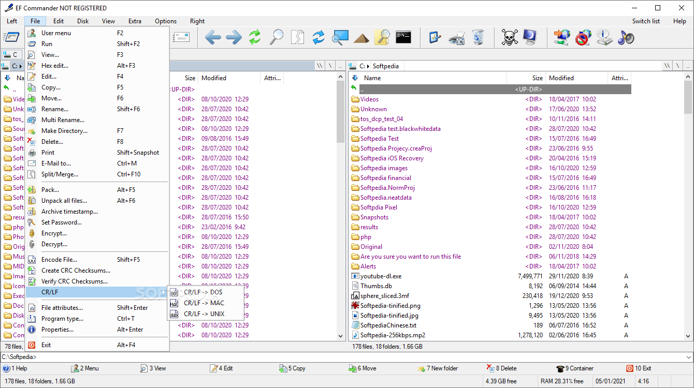694x388 pixels.
Task: Choose Properties... from File menu
Action: click(97, 330)
